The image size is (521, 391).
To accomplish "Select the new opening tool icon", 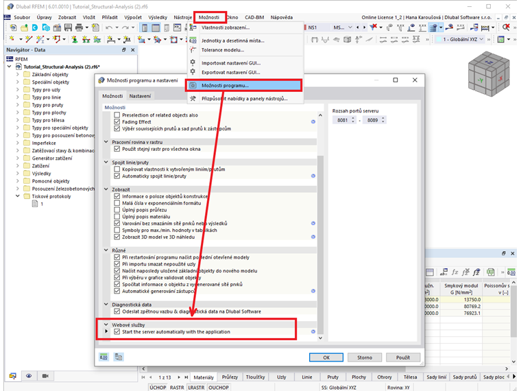I will tap(173, 40).
